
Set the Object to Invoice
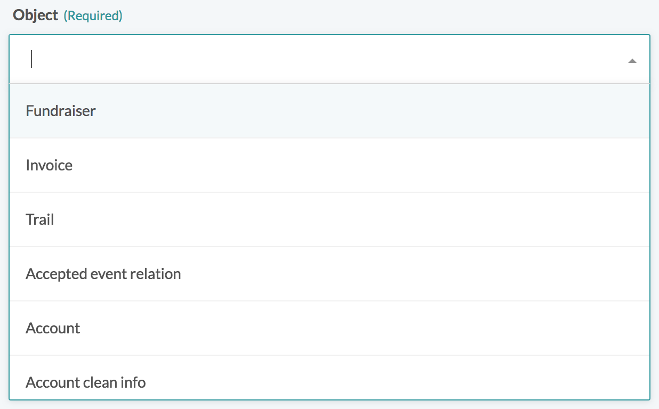pyautogui.click(x=329, y=165)
